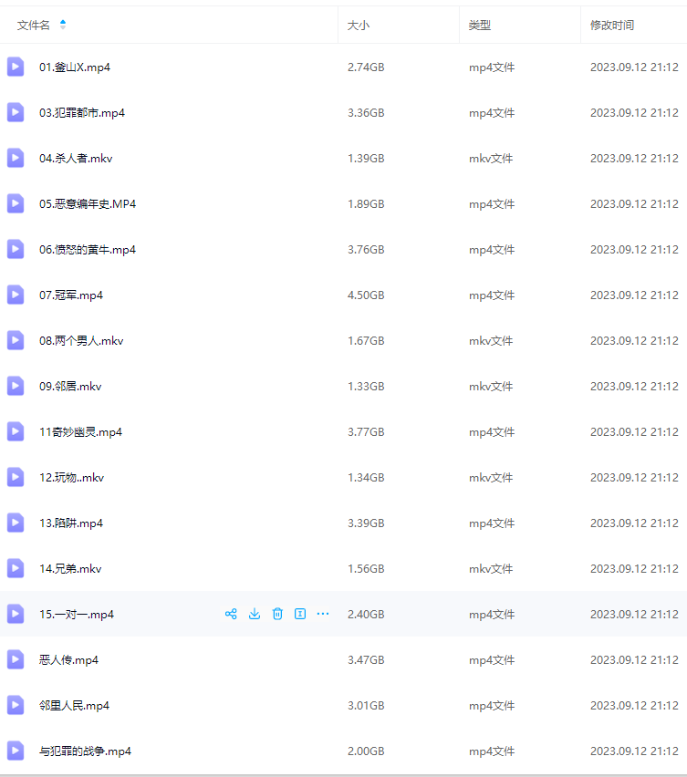Viewport: 687px width, 777px height.
Task: Sort list by 大小 column header
Action: [359, 26]
